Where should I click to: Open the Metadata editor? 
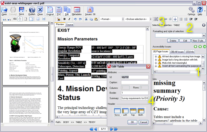(x=77, y=11)
